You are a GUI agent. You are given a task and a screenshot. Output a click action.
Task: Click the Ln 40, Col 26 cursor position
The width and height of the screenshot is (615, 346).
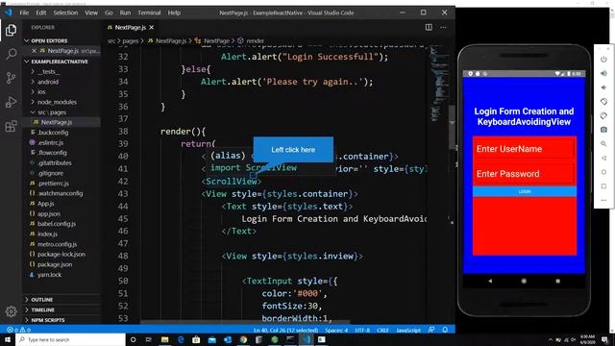(286, 330)
